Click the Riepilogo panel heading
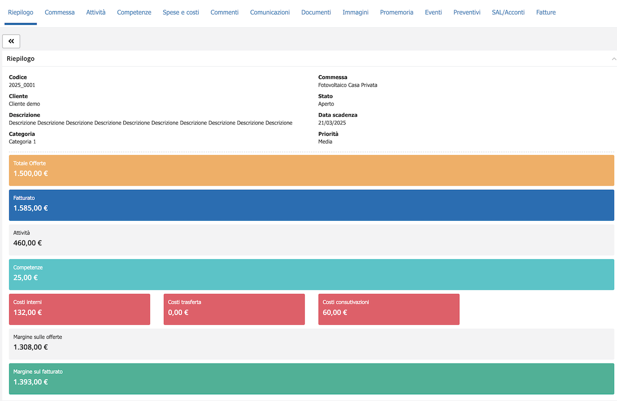 click(21, 59)
